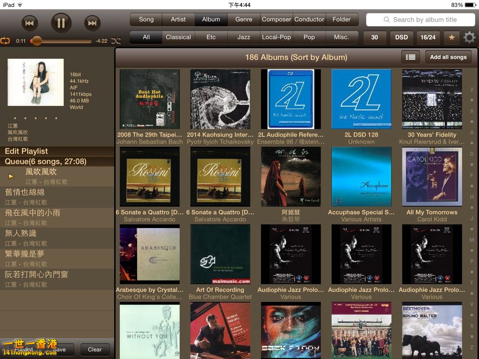Skip to the next track

[92, 23]
